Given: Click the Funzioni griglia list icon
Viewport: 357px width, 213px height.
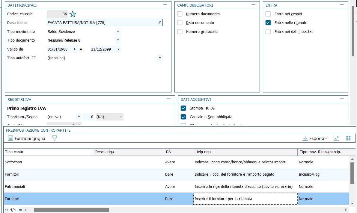Looking at the screenshot, I should click(10, 138).
